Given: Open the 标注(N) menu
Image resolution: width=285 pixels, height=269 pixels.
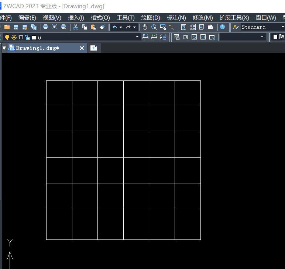Looking at the screenshot, I should 176,18.
